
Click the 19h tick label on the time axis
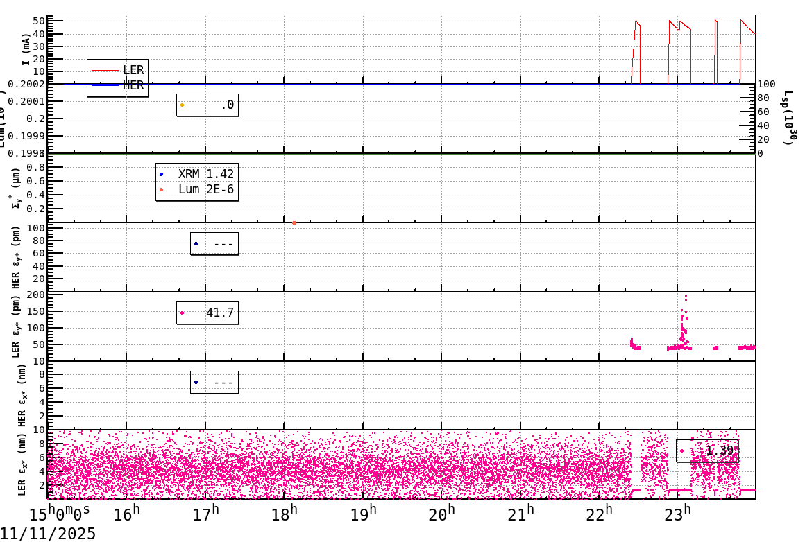point(364,514)
